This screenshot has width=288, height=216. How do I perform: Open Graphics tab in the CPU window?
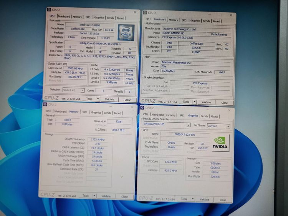coord(99,18)
